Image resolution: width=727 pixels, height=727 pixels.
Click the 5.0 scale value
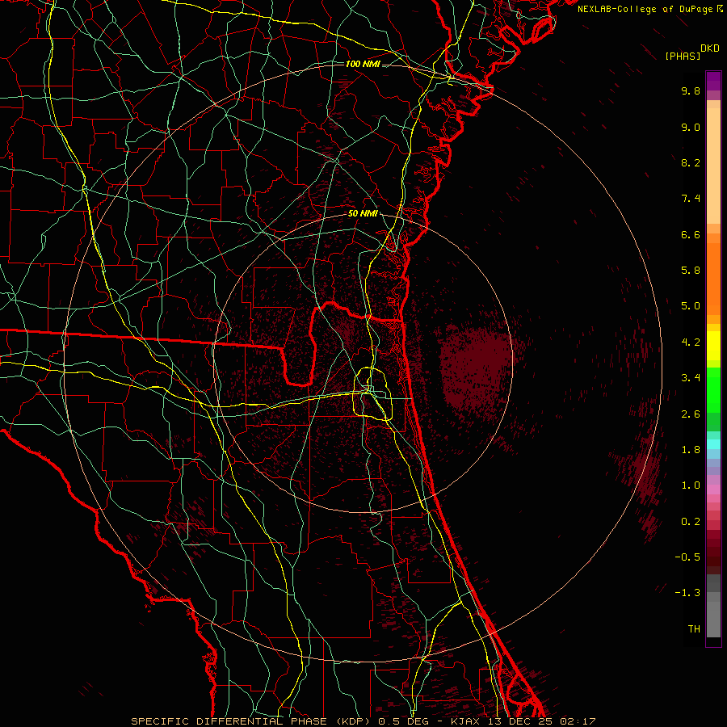[x=691, y=306]
